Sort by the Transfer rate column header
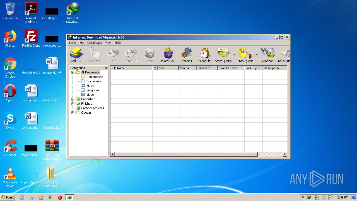The image size is (357, 201). coord(231,68)
